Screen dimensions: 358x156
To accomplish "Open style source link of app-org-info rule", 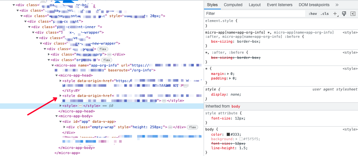I will 350,33.
